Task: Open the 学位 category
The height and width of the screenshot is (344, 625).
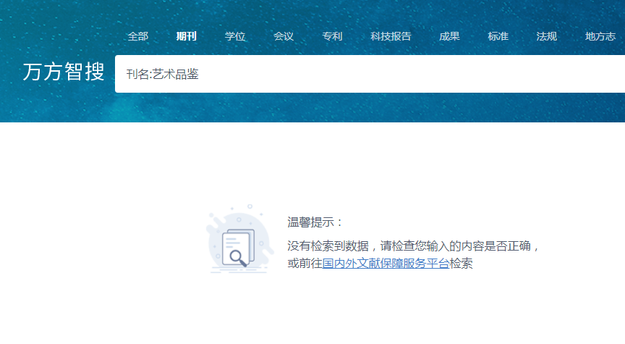Action: [x=235, y=36]
